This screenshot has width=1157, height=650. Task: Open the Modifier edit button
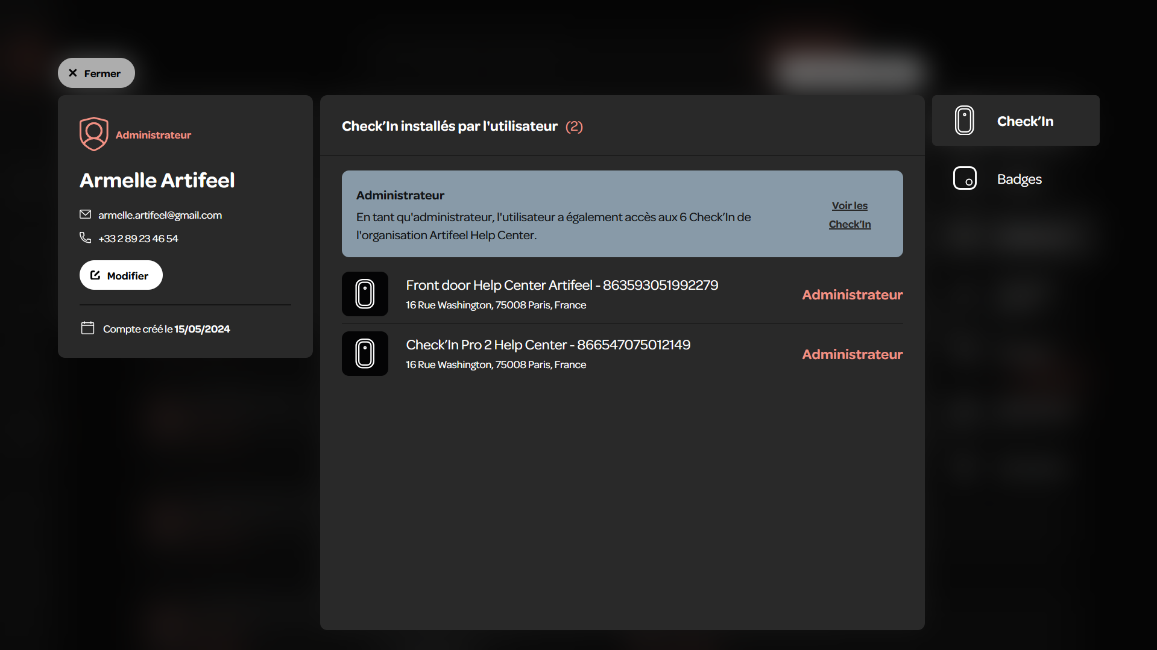click(x=121, y=275)
